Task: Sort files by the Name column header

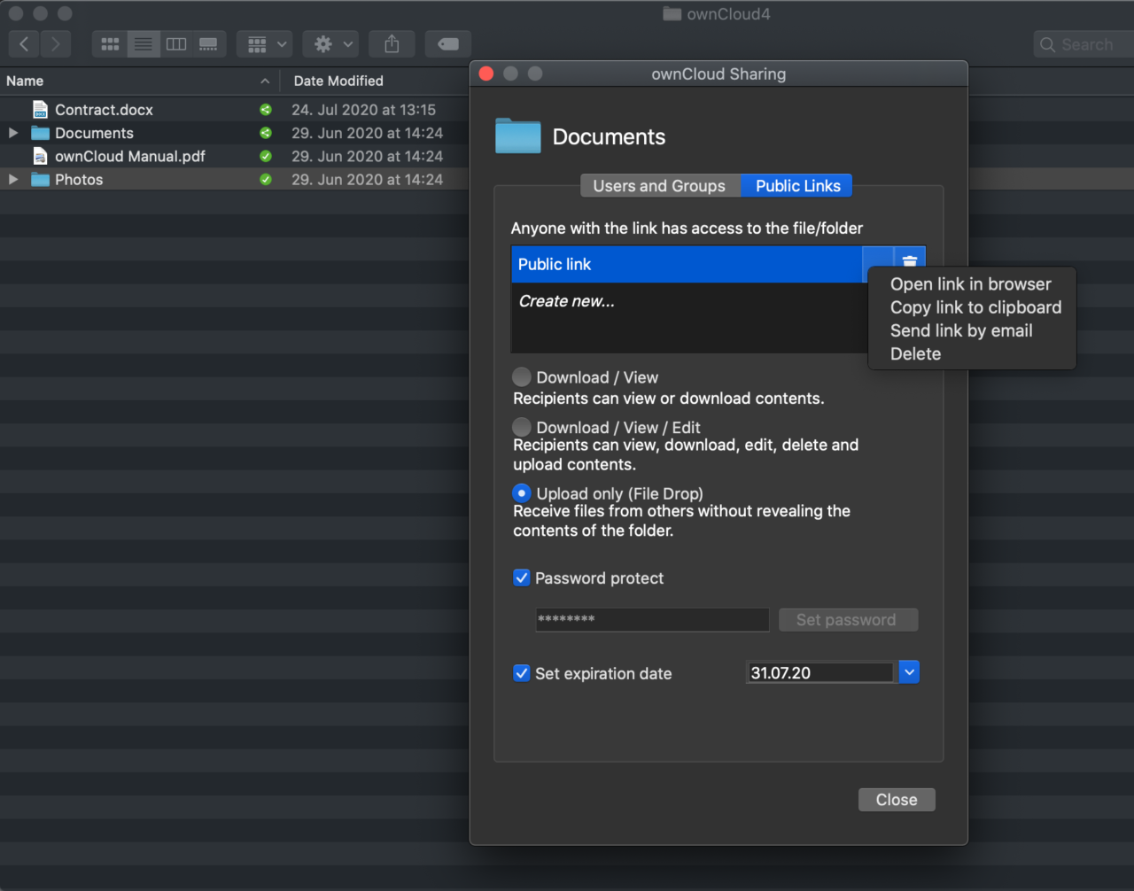Action: 24,80
